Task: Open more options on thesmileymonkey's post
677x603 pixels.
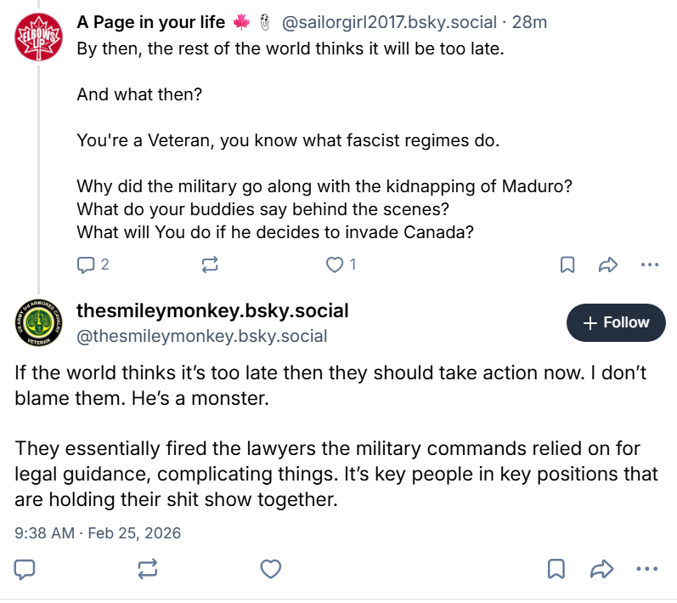Action: pos(648,568)
